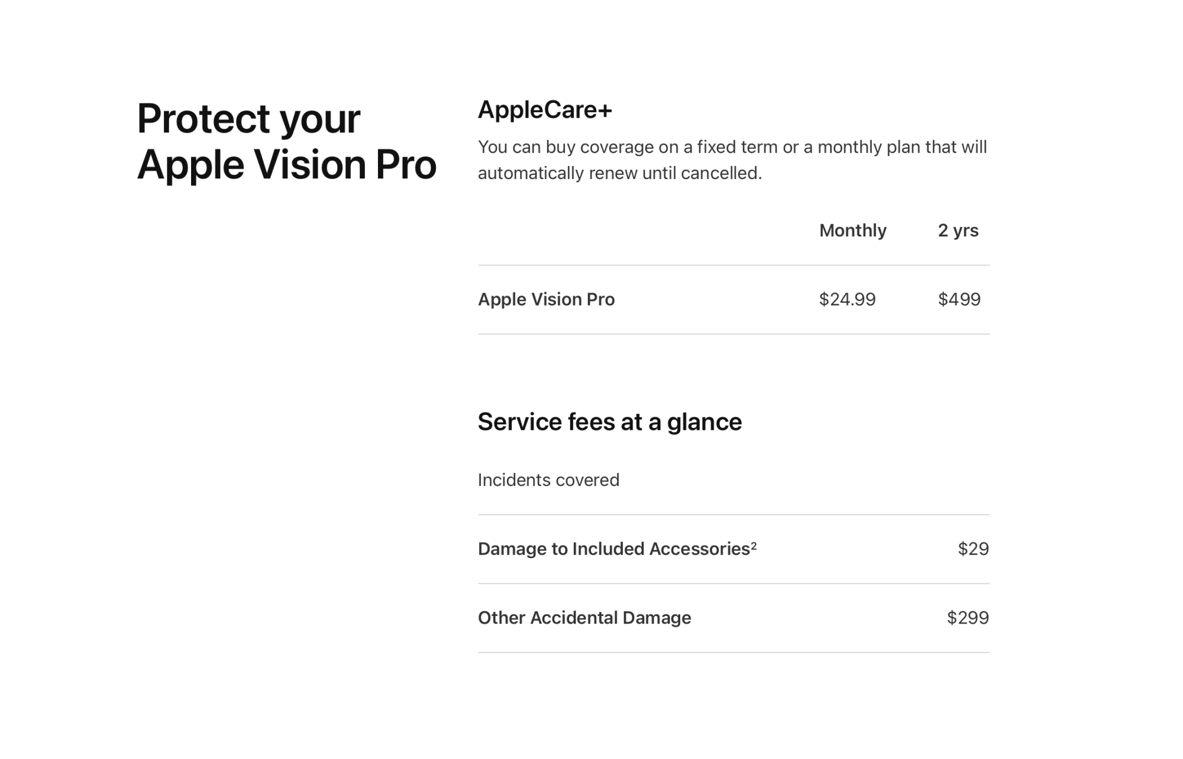This screenshot has height=759, width=1183.
Task: Select the AppleCare+ section title
Action: tap(545, 110)
